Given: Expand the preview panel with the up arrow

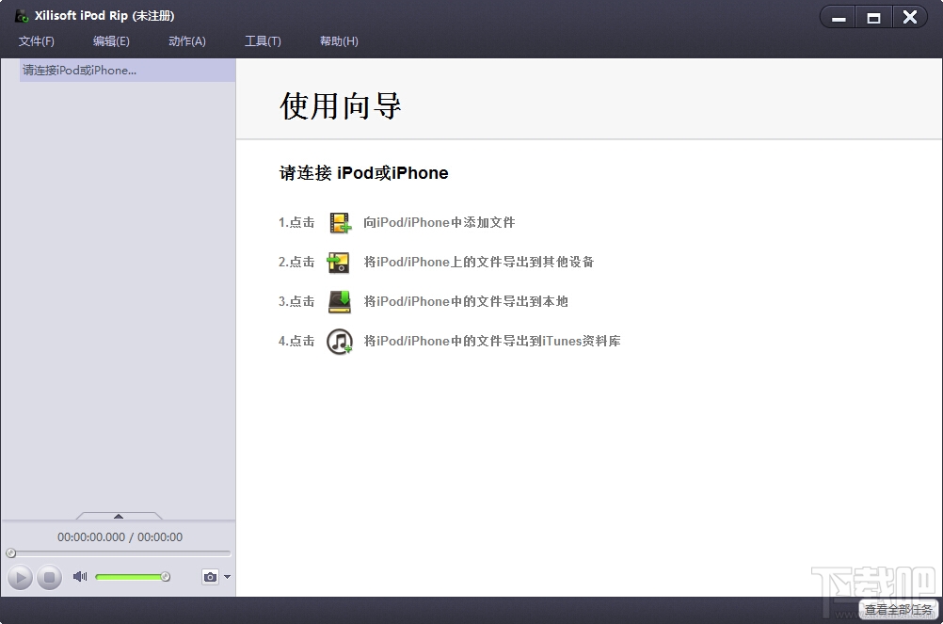Looking at the screenshot, I should tap(119, 516).
